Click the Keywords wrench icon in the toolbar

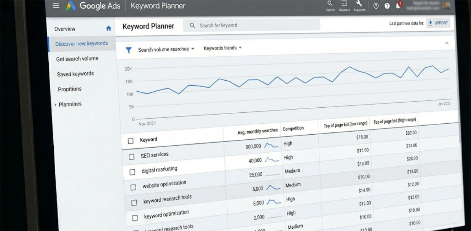(360, 5)
